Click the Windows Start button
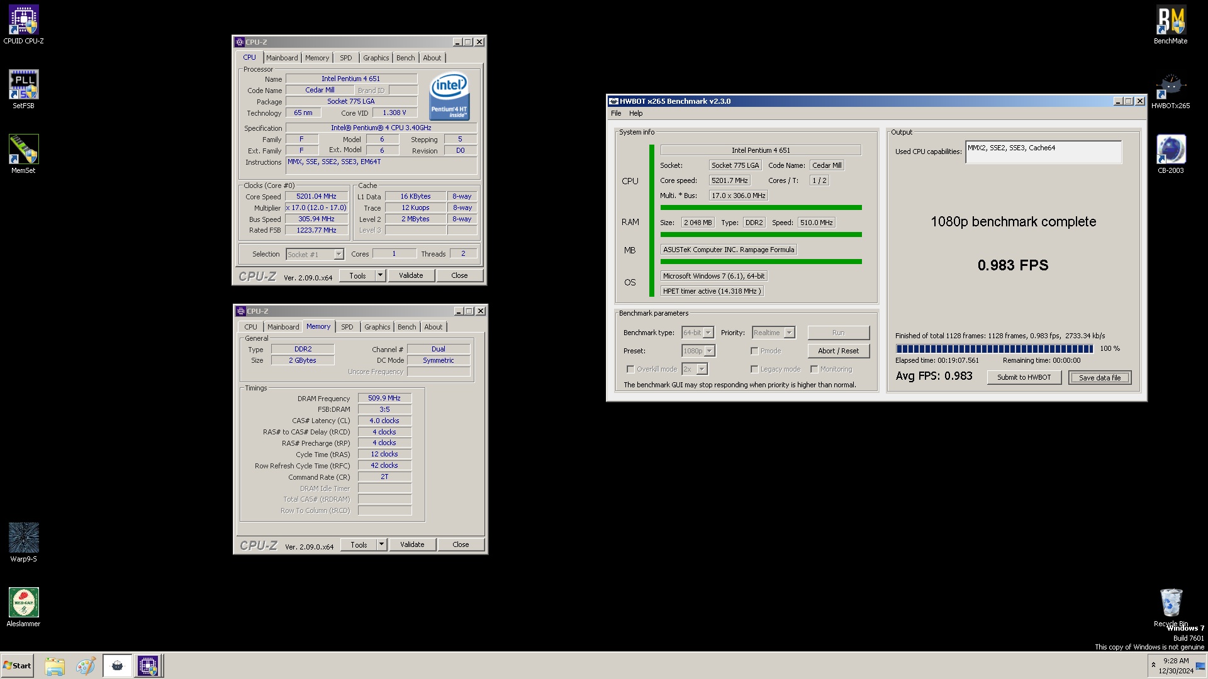Screen dimensions: 1208x679 (x=17, y=666)
